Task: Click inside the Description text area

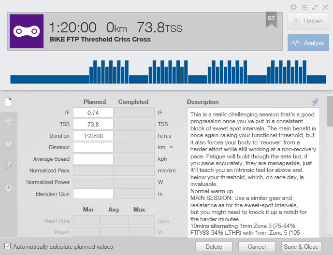Action: click(x=253, y=172)
